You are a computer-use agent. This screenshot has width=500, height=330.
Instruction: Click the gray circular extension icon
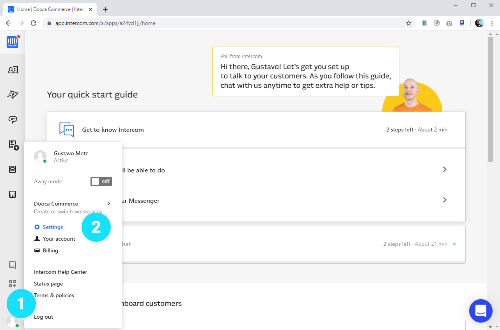pos(437,23)
